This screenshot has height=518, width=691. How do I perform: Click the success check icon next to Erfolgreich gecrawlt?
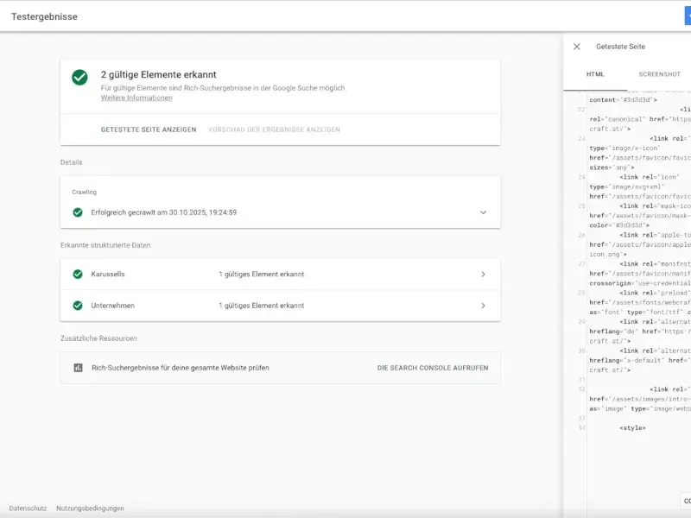click(x=78, y=210)
